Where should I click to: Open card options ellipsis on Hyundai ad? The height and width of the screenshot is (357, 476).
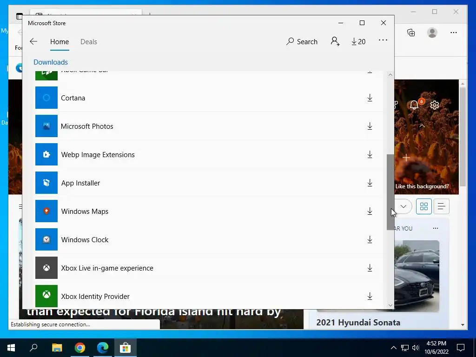[436, 228]
